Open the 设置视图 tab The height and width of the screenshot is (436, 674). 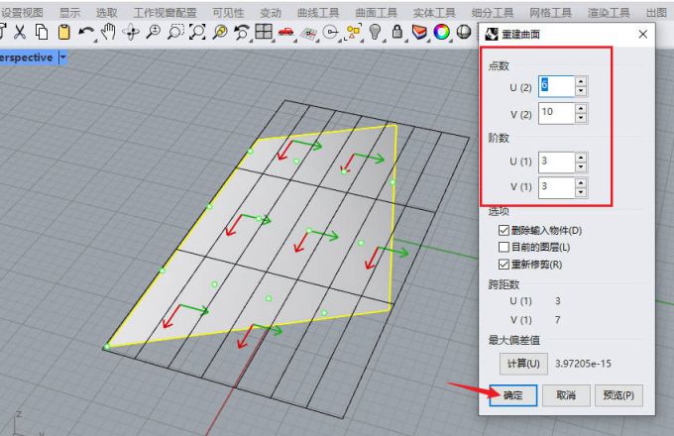(x=23, y=13)
